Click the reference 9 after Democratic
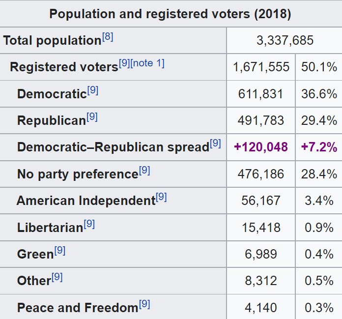This screenshot has width=342, height=319. pos(93,90)
